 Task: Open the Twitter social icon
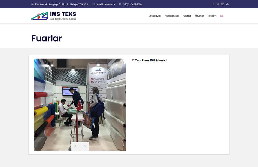pos(218,4)
